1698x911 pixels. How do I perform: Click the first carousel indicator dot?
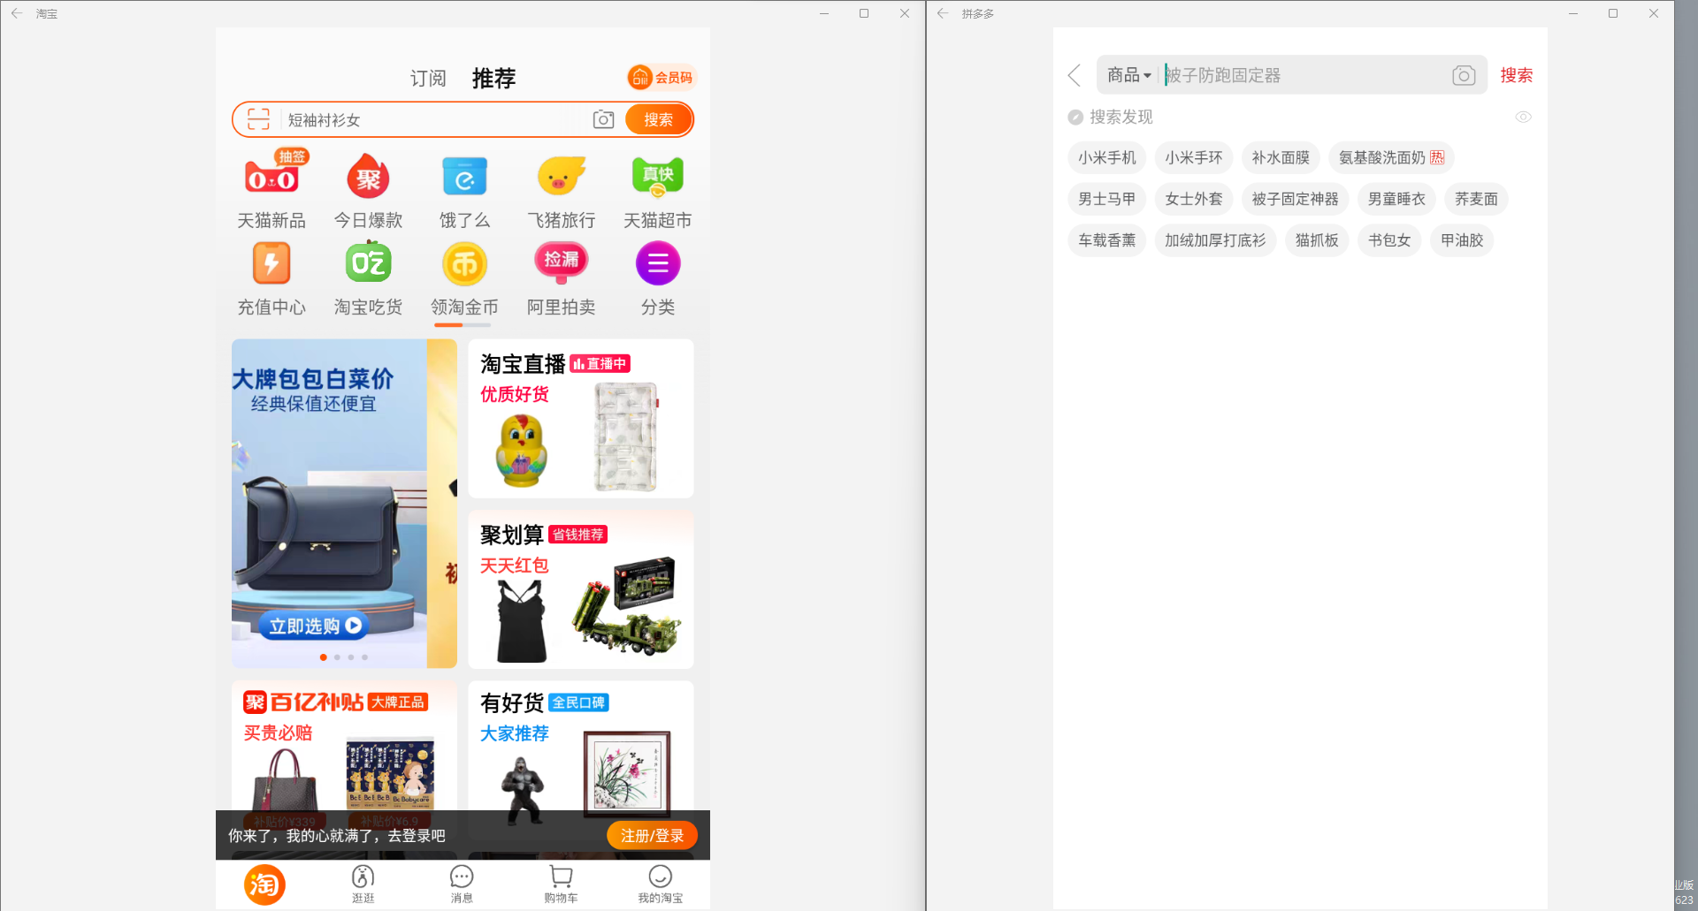pyautogui.click(x=324, y=657)
